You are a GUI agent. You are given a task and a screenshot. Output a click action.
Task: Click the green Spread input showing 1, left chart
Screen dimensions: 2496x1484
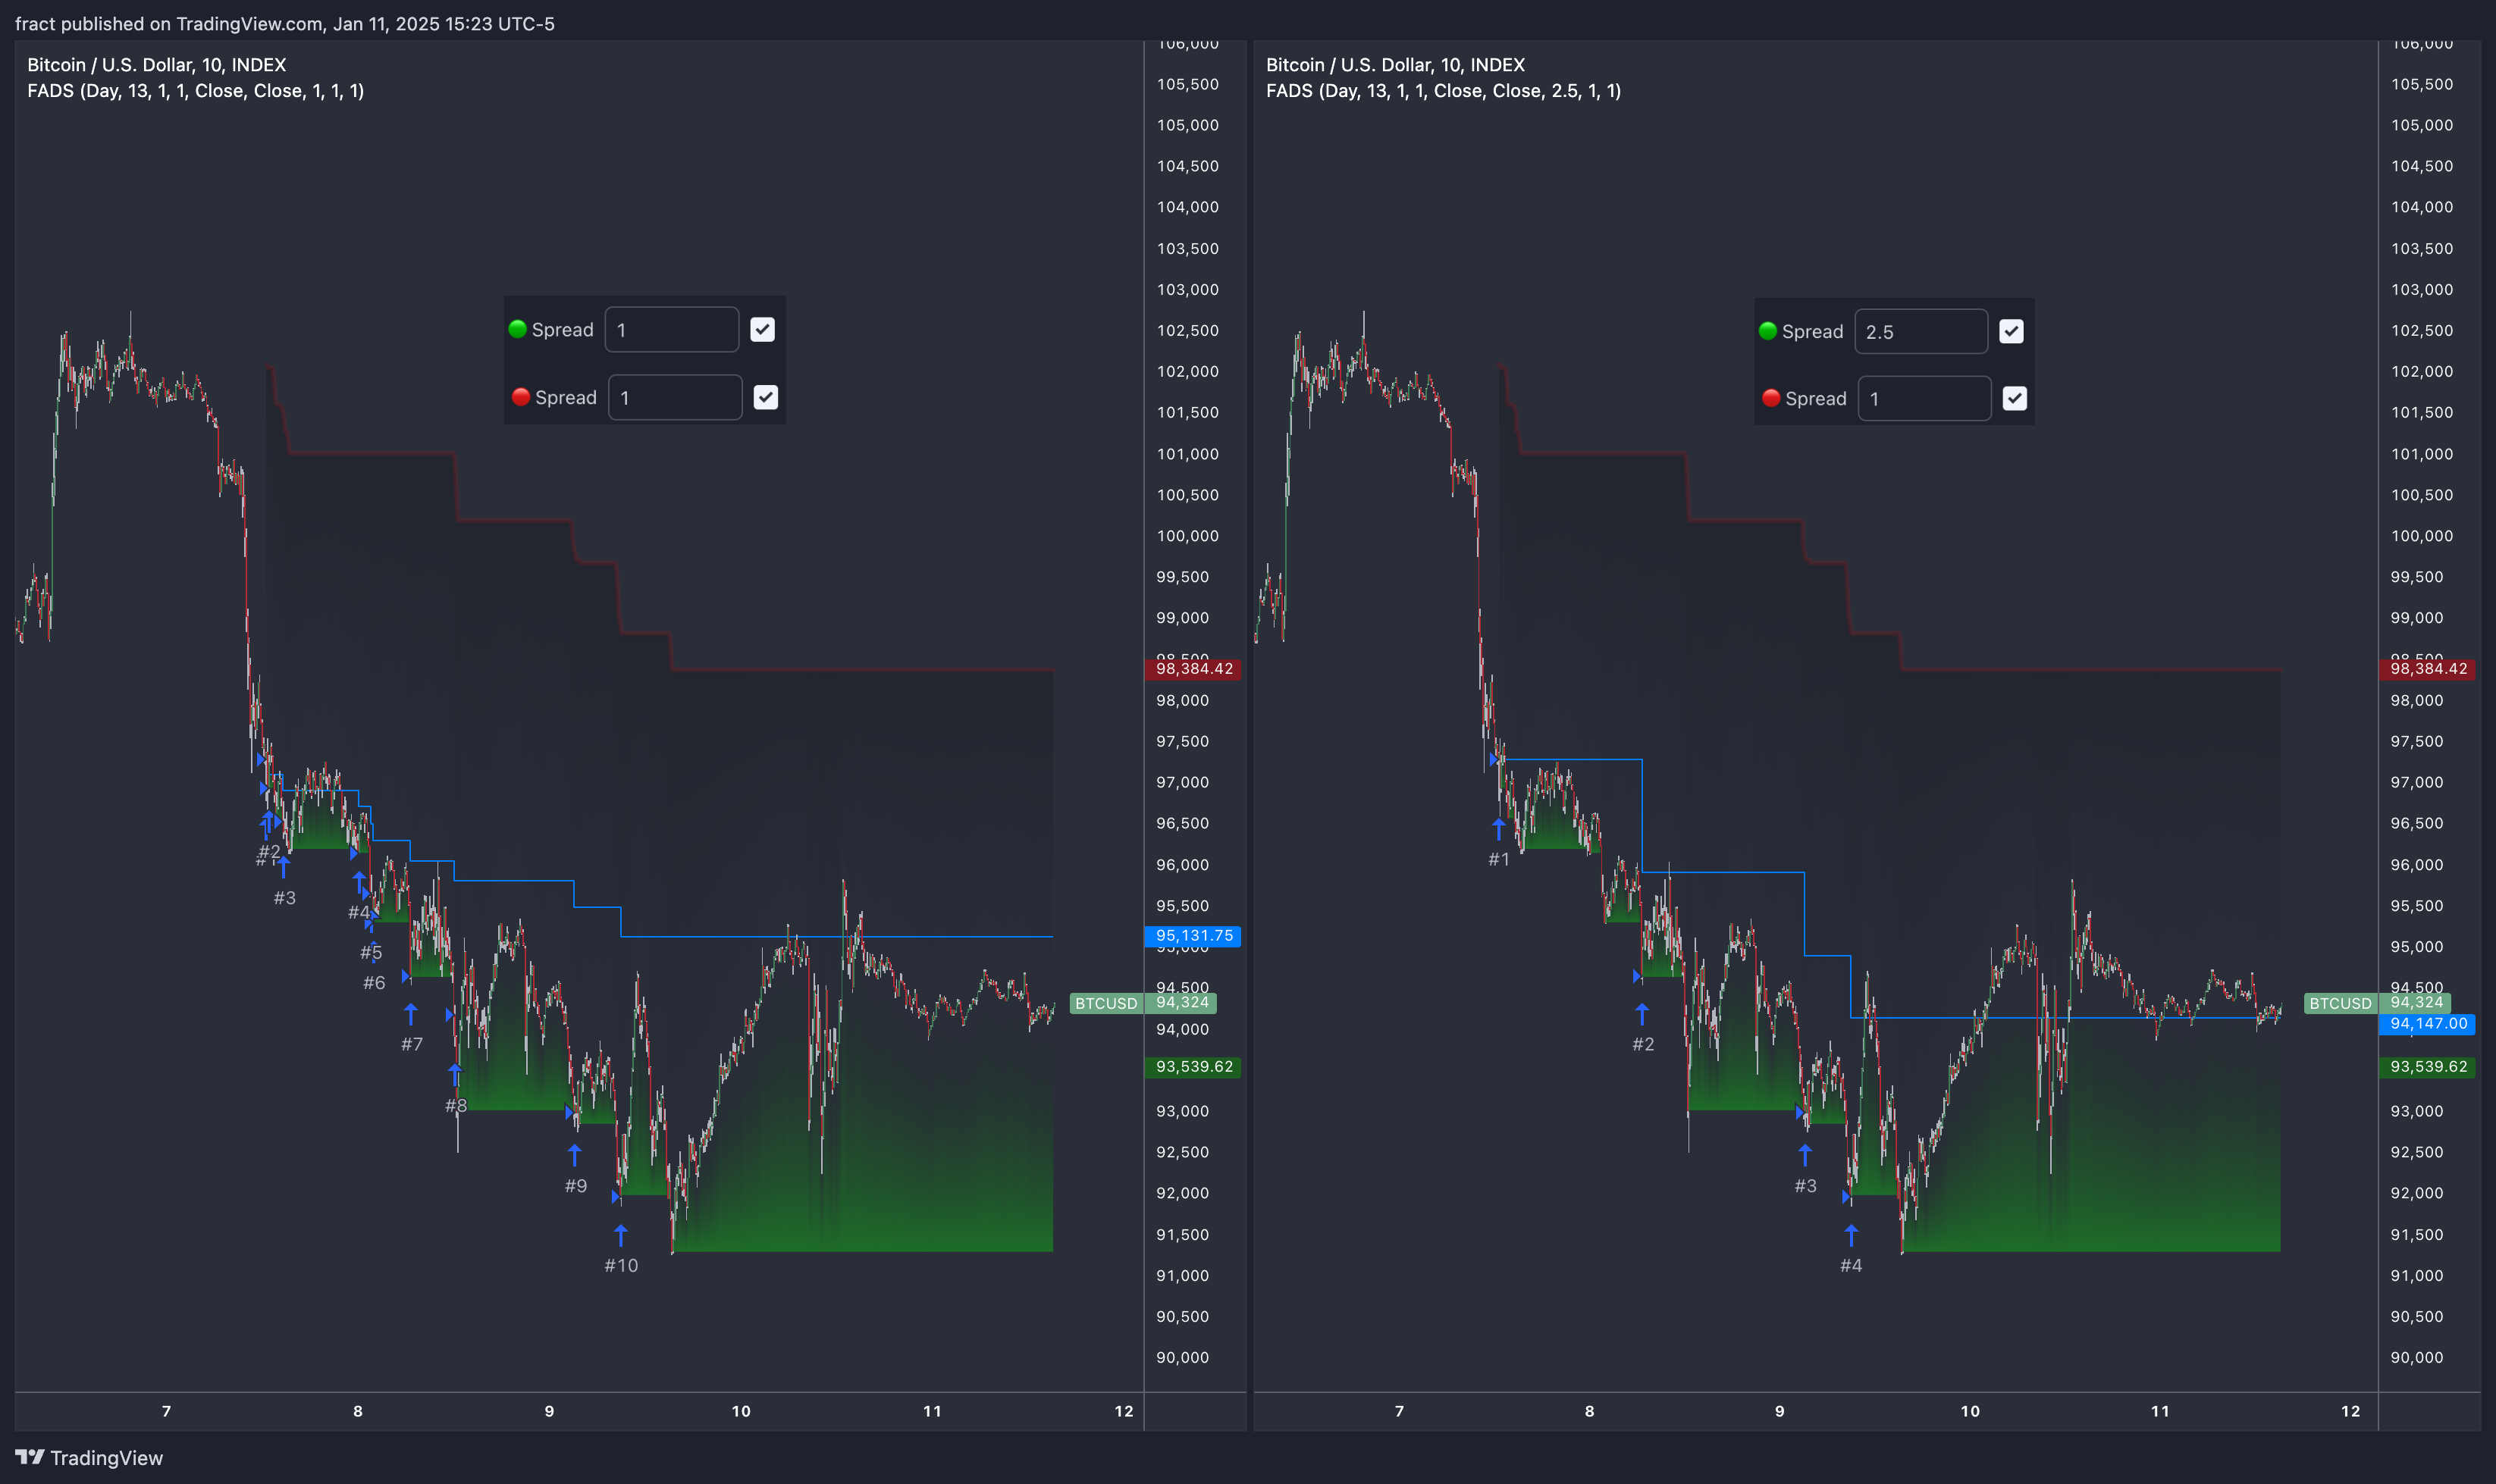(x=671, y=329)
